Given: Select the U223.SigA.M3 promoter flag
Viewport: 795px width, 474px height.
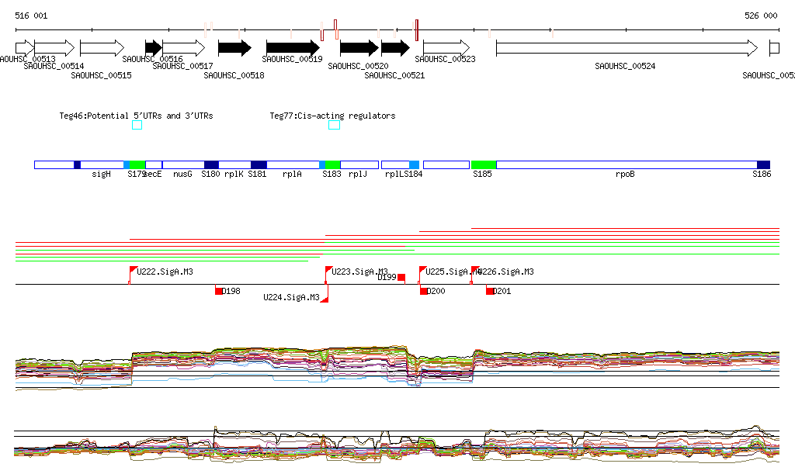Looking at the screenshot, I should click(x=328, y=271).
